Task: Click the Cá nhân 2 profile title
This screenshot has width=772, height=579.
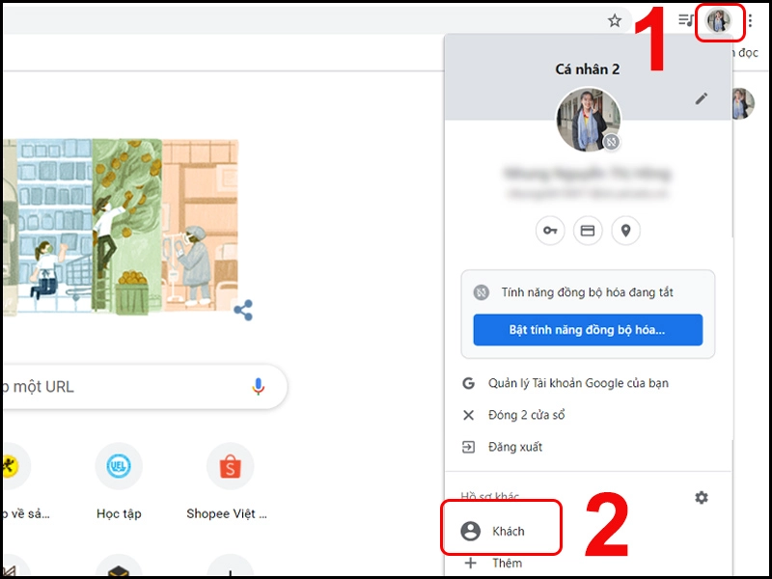Action: [588, 69]
